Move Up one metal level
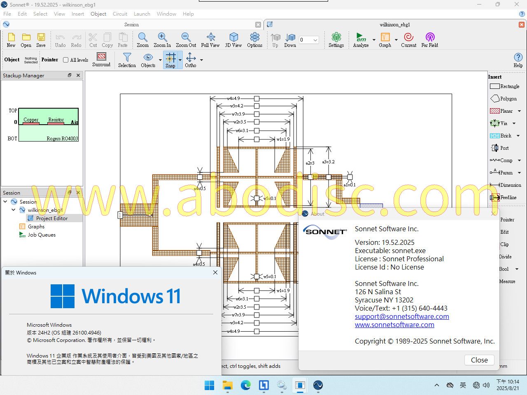The height and width of the screenshot is (395, 527). 275,40
